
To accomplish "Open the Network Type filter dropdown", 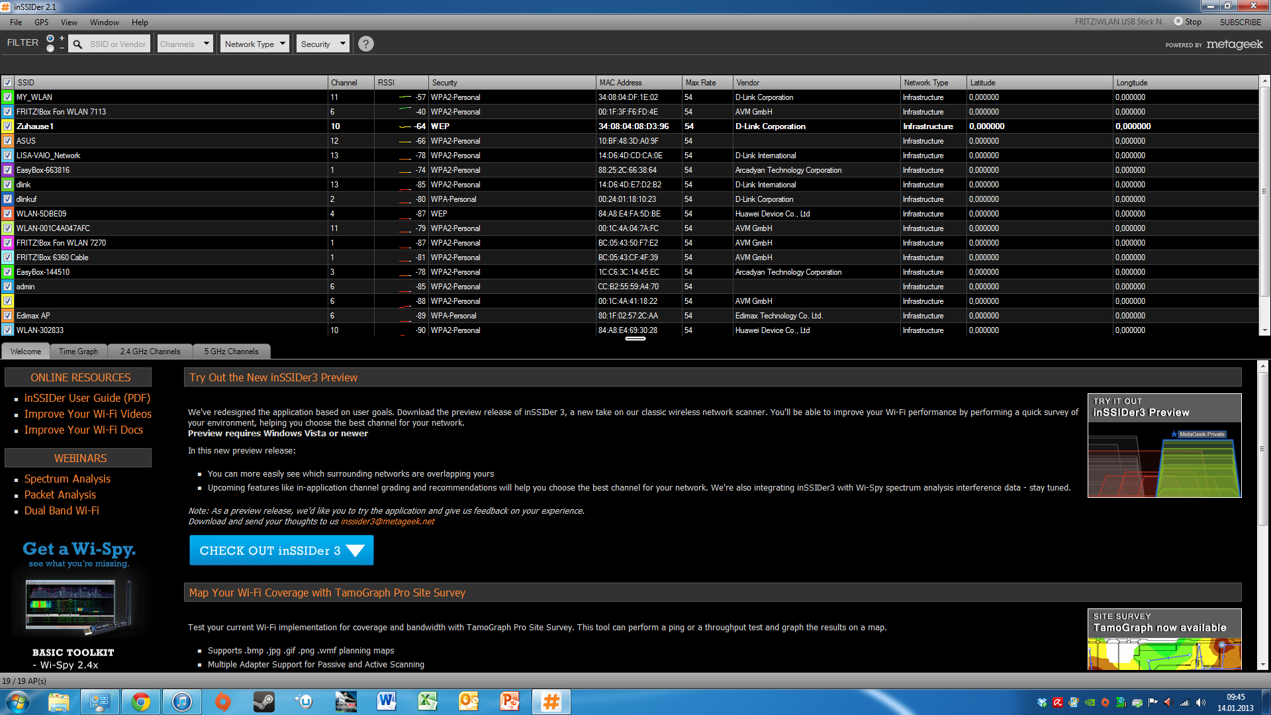I will pyautogui.click(x=255, y=44).
